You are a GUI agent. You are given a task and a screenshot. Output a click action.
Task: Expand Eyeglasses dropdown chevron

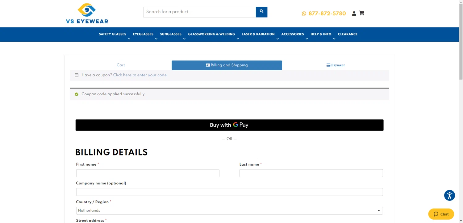tap(156, 39)
